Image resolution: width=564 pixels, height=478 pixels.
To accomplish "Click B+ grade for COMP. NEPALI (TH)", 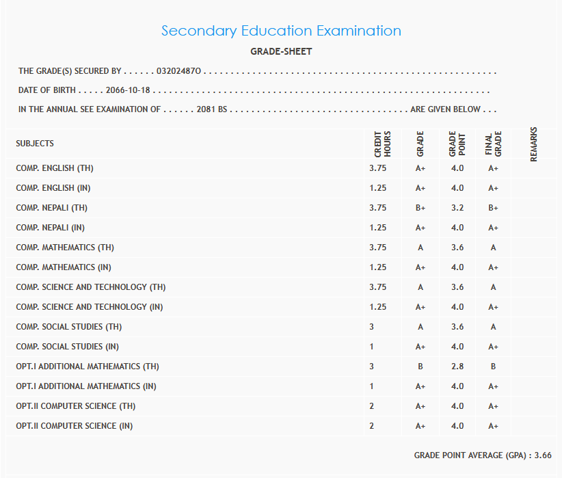I will (x=420, y=208).
